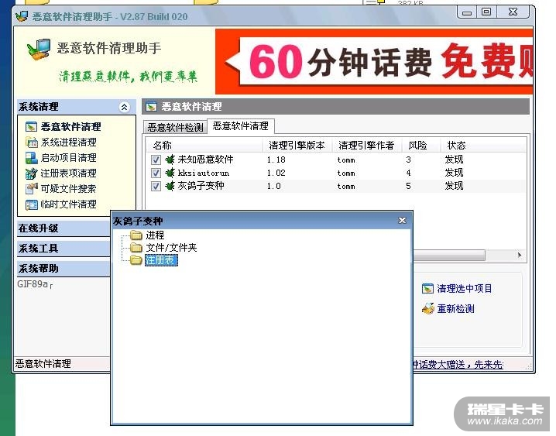556x436 pixels.
Task: Expand the 系统工具 sidebar section
Action: (63, 249)
